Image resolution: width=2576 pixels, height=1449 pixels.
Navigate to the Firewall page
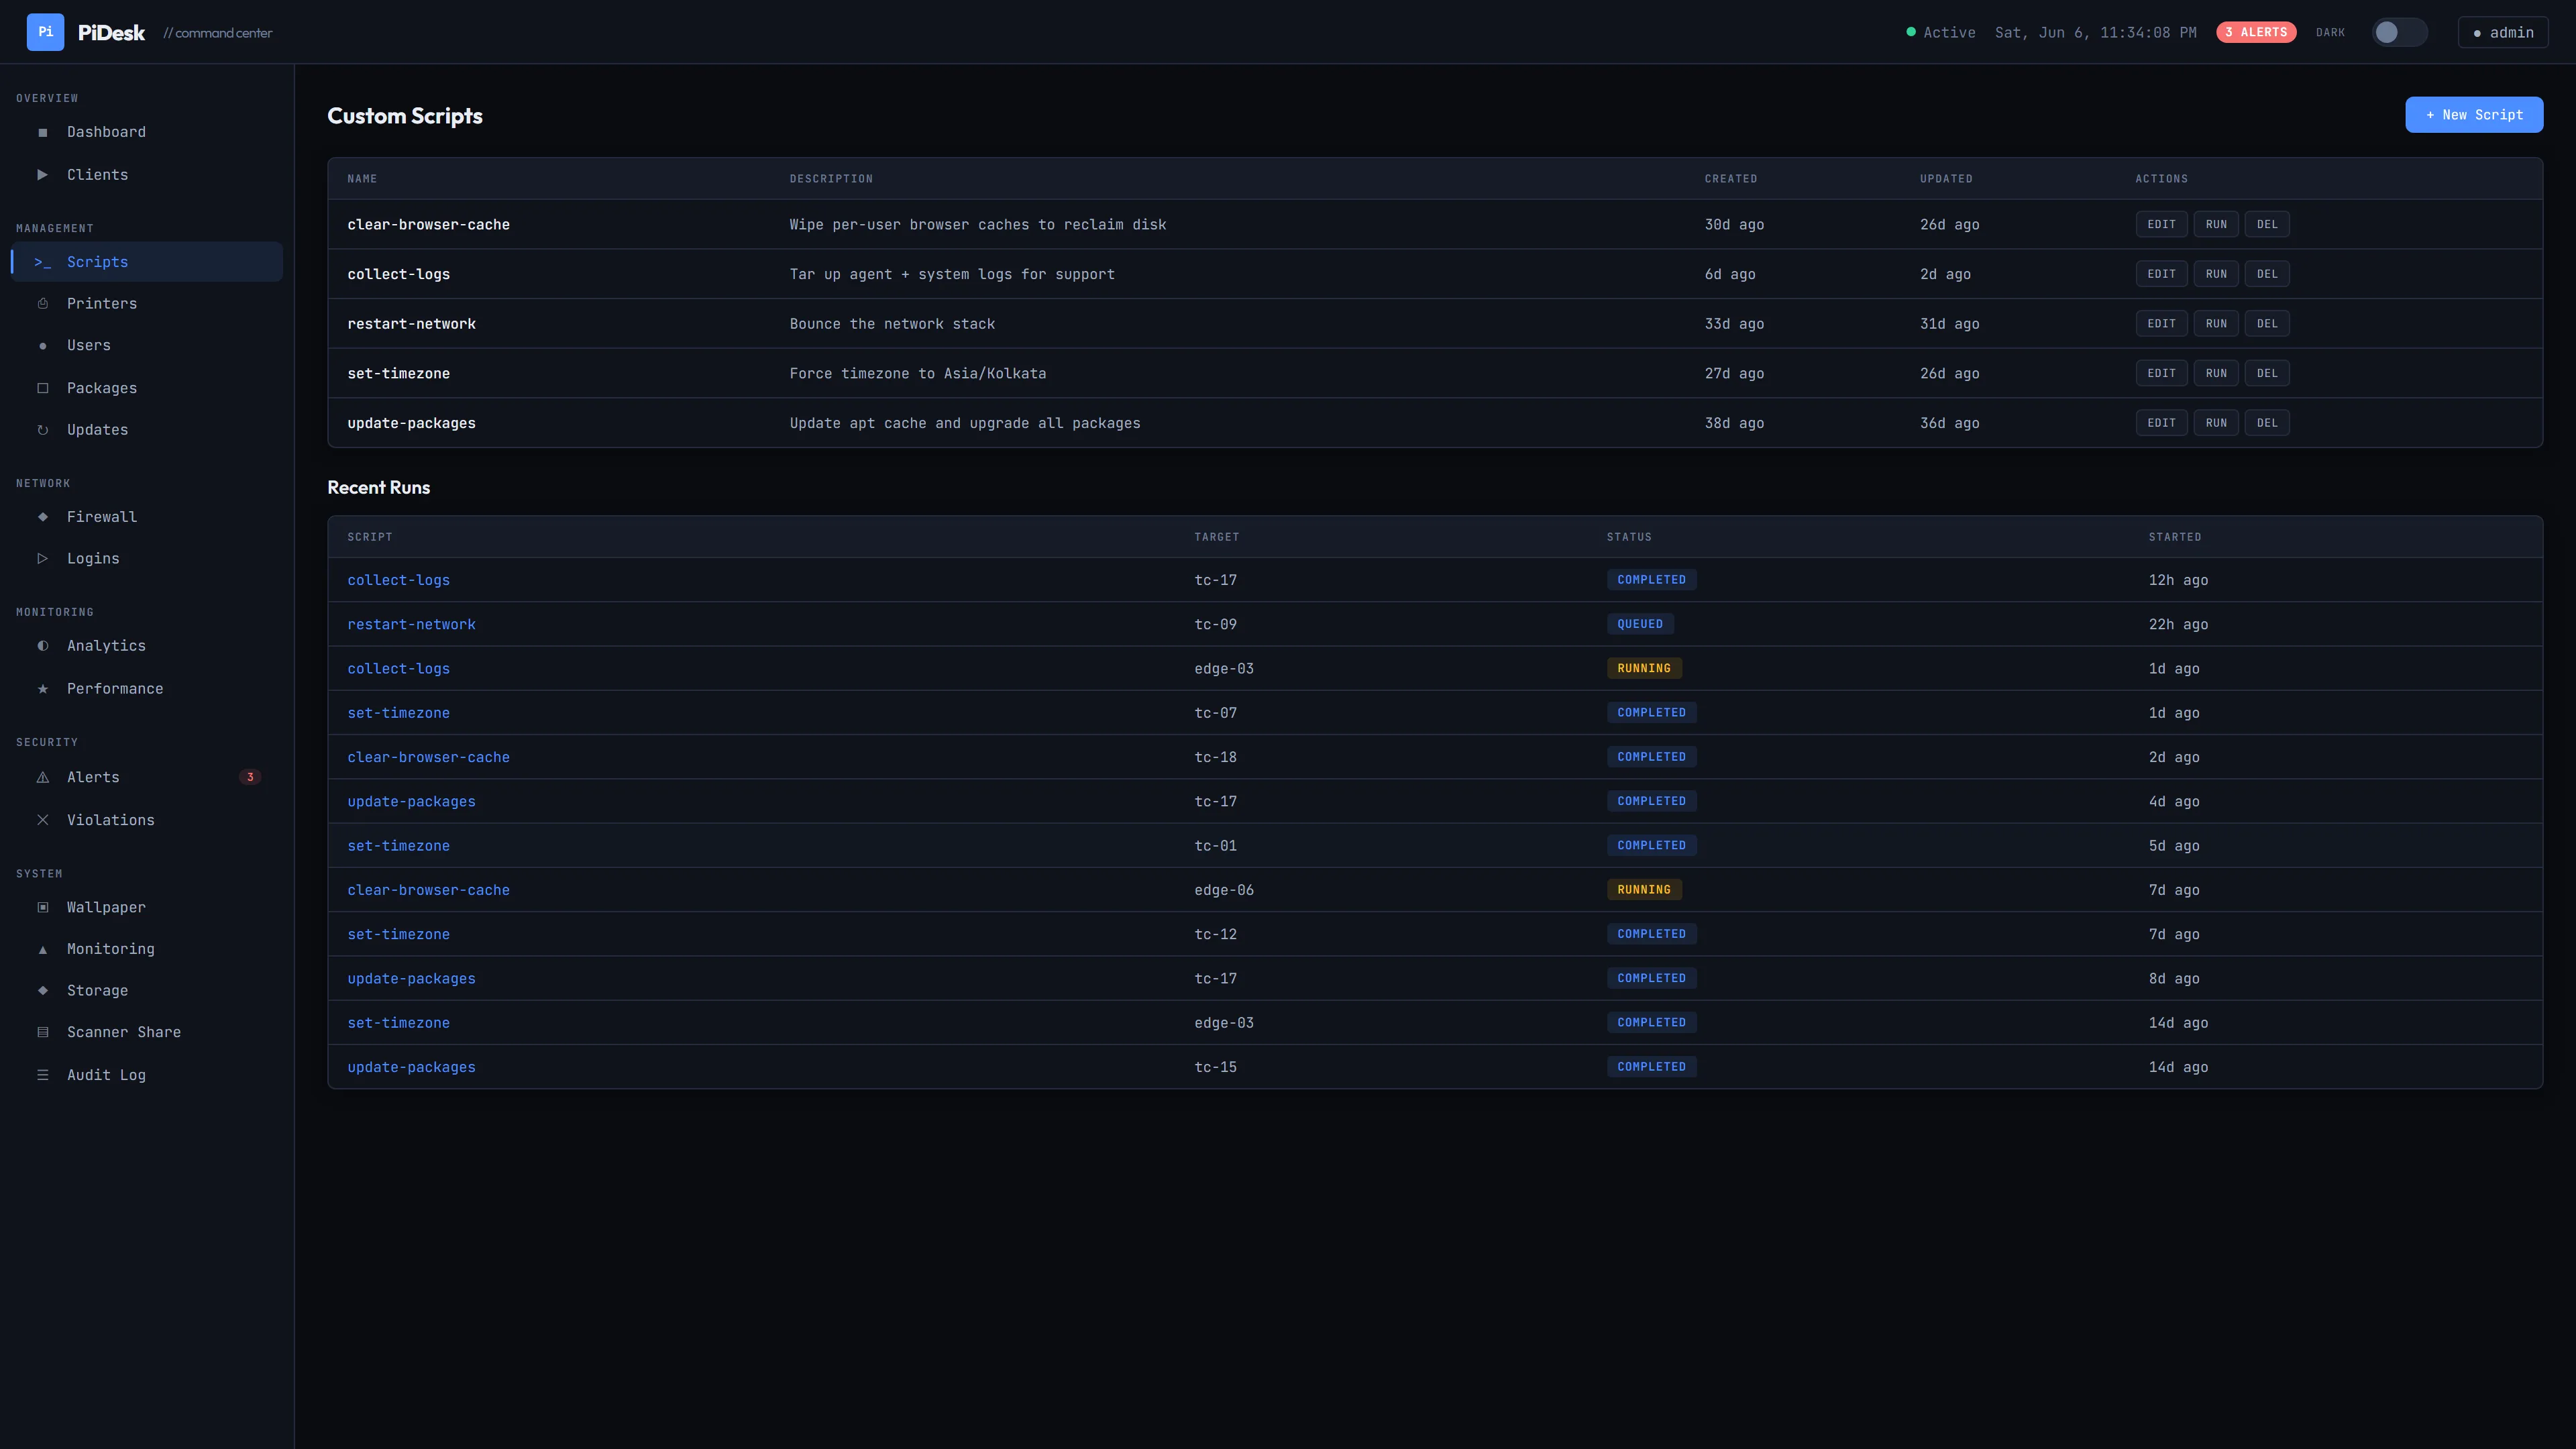tap(147, 516)
